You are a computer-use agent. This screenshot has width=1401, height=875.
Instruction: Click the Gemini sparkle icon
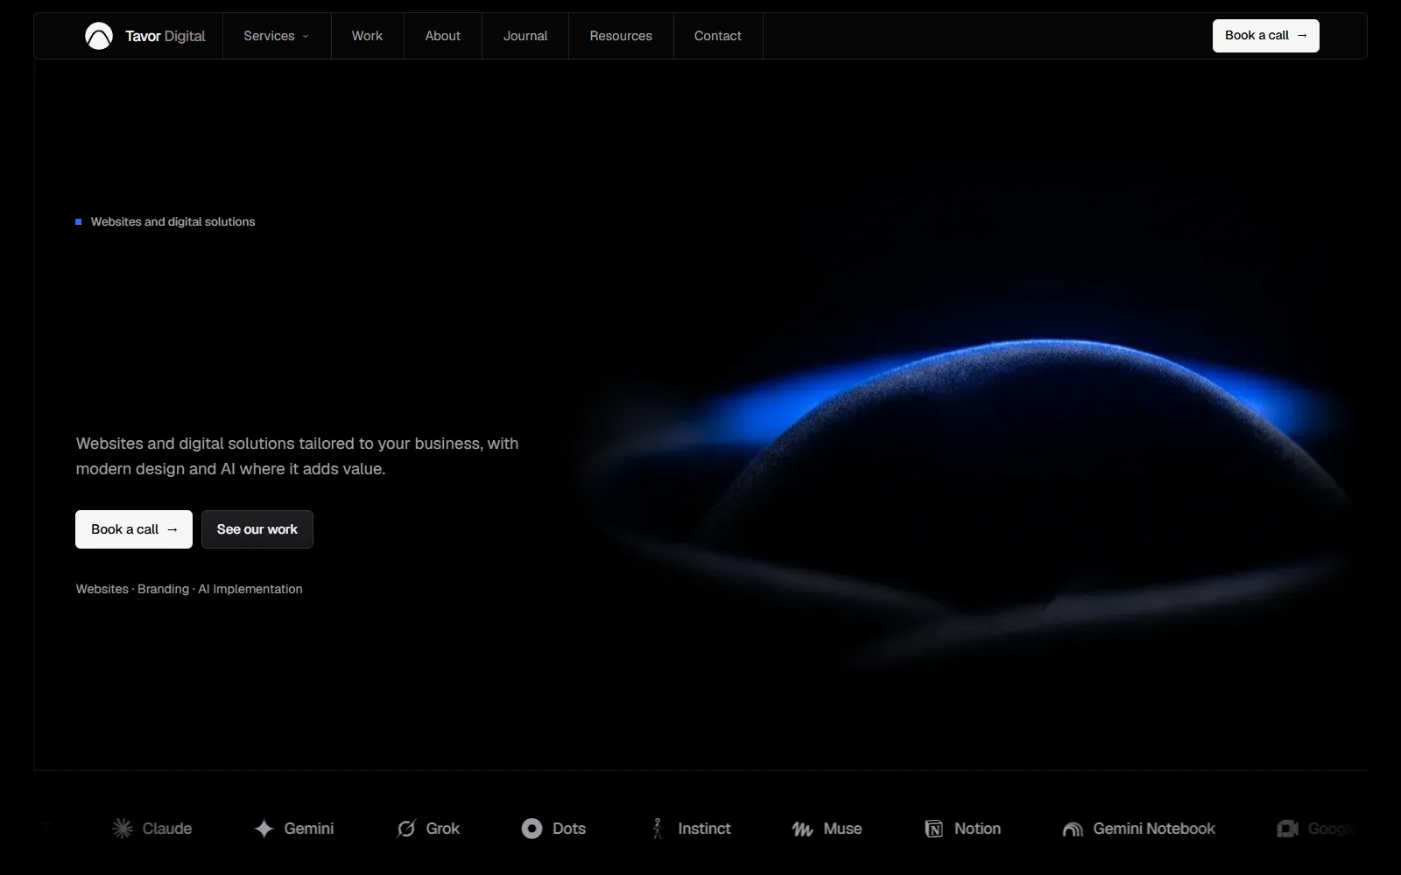point(264,829)
